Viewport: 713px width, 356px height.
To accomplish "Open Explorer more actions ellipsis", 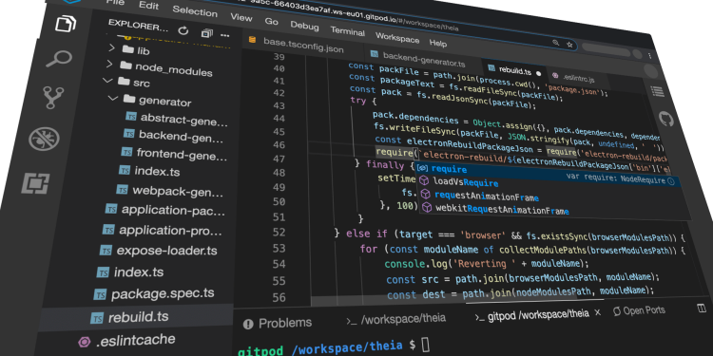I will (x=224, y=34).
